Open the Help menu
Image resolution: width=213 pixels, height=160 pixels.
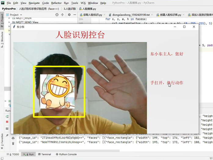(x=103, y=3)
